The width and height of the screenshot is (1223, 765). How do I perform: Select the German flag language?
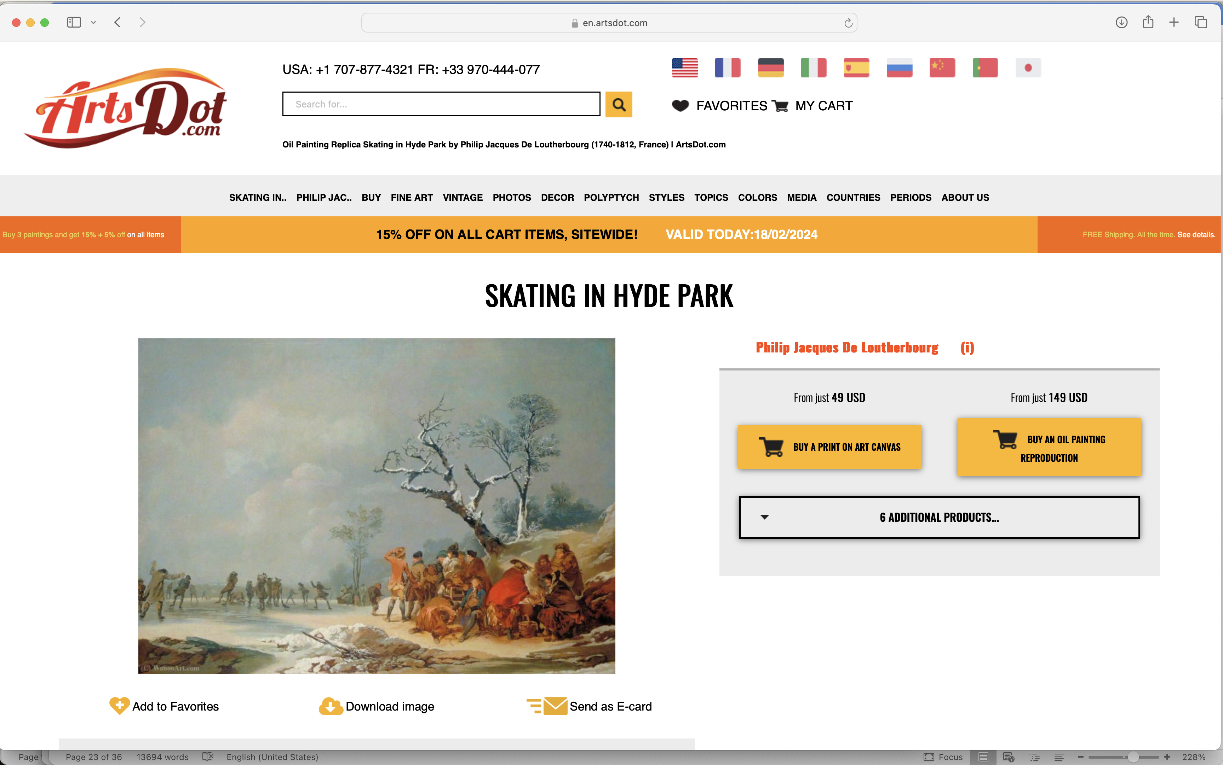[x=771, y=68]
